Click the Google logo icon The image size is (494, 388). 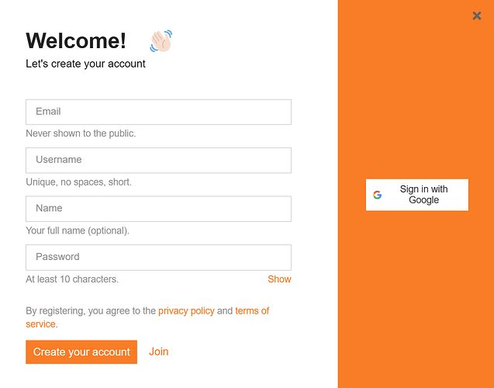(377, 195)
